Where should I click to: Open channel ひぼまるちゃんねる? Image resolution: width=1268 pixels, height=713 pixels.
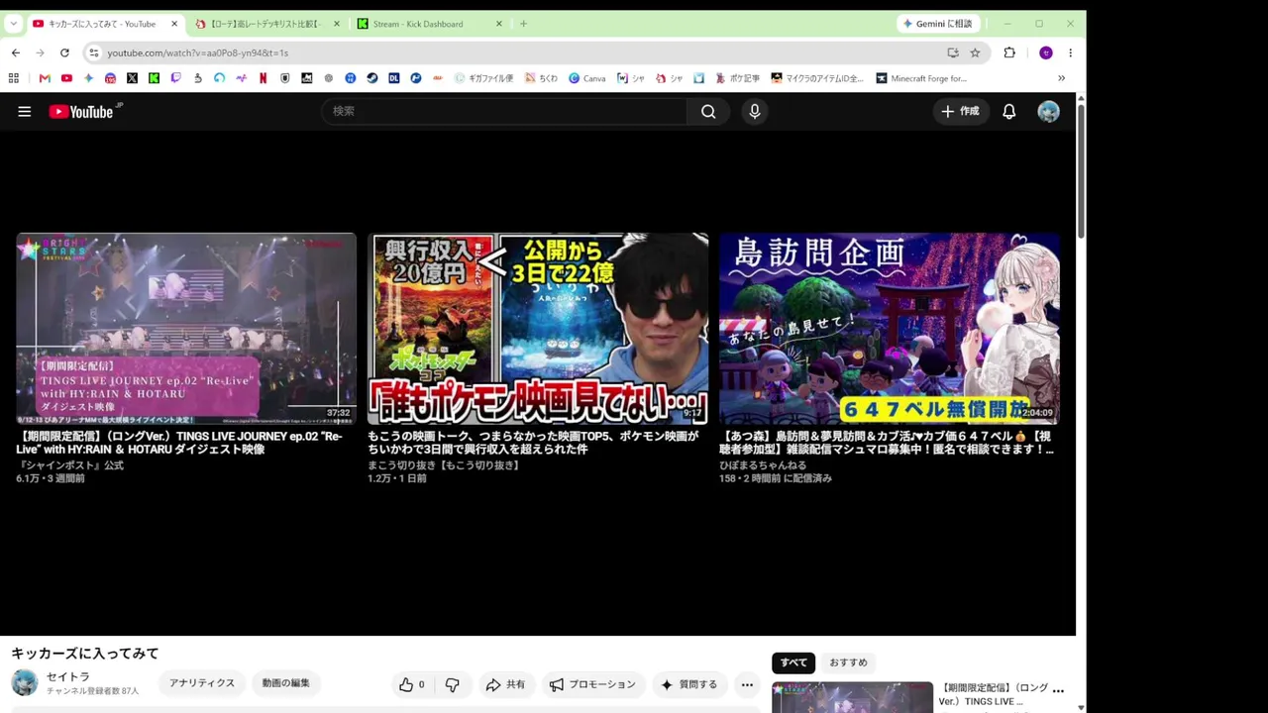(763, 465)
